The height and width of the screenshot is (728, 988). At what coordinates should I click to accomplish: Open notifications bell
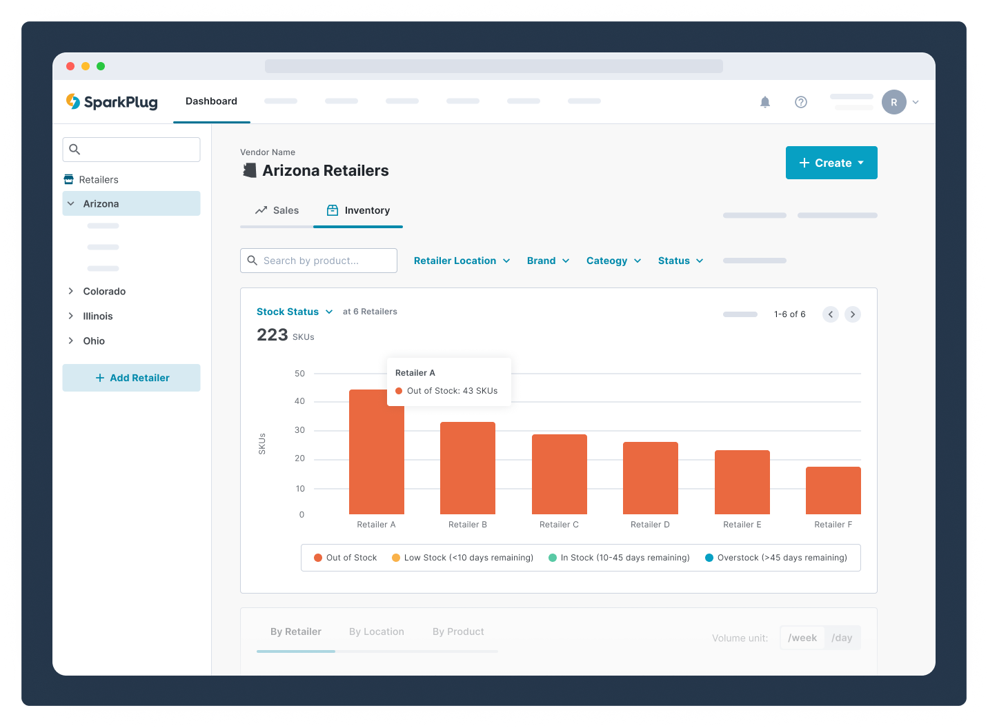coord(765,102)
